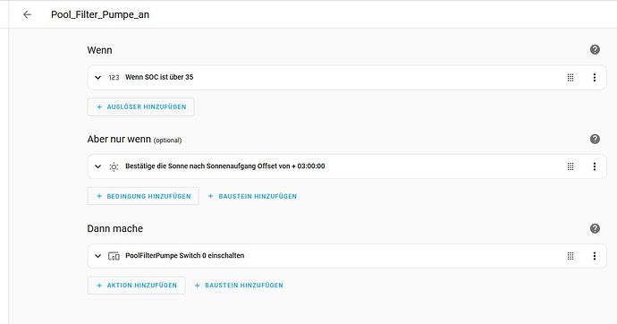Image resolution: width=617 pixels, height=324 pixels.
Task: Open three-dot menu of PoolFilterPumpe action
Action: click(x=594, y=256)
